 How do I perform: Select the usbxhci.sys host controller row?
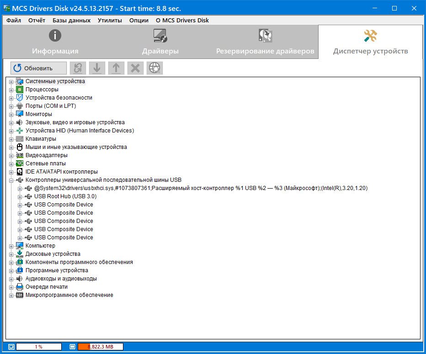coord(201,188)
